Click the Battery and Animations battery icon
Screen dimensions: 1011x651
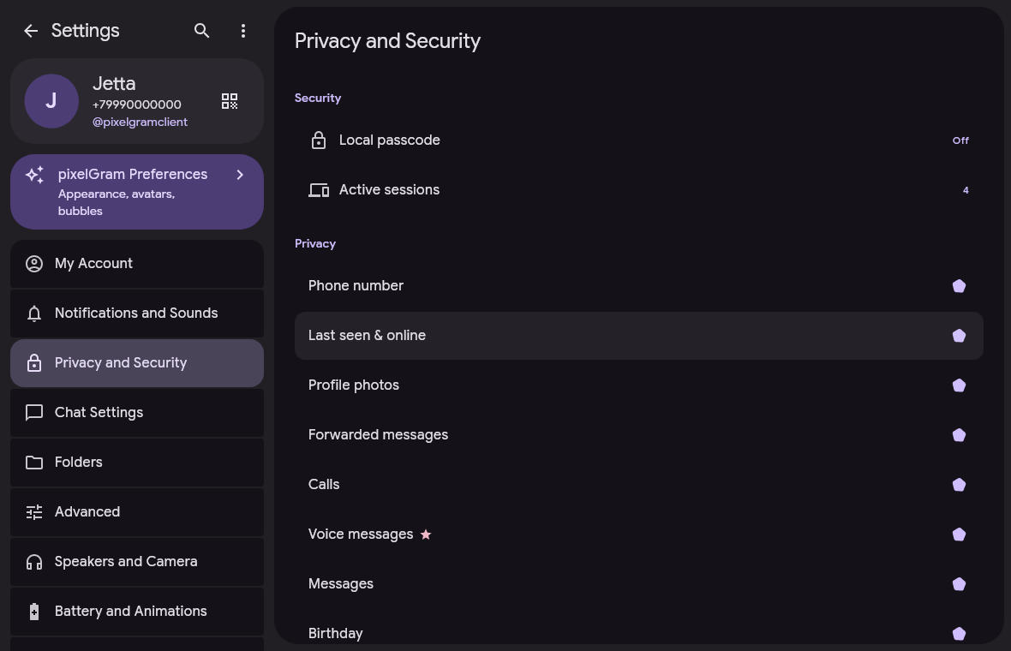(34, 612)
